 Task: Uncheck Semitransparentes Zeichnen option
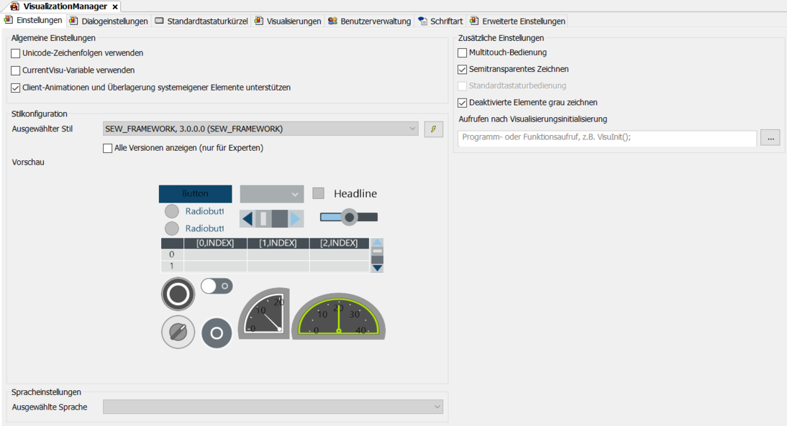(463, 69)
